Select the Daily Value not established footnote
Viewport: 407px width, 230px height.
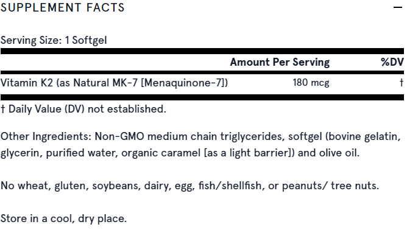(83, 109)
